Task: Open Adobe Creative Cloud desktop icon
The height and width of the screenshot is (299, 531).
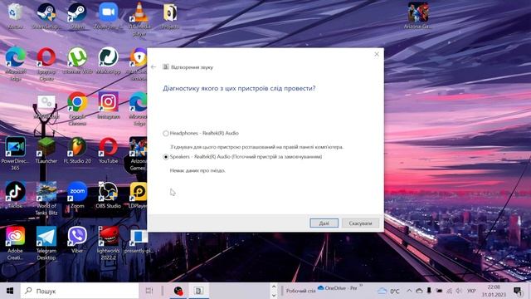Action: 15,243
